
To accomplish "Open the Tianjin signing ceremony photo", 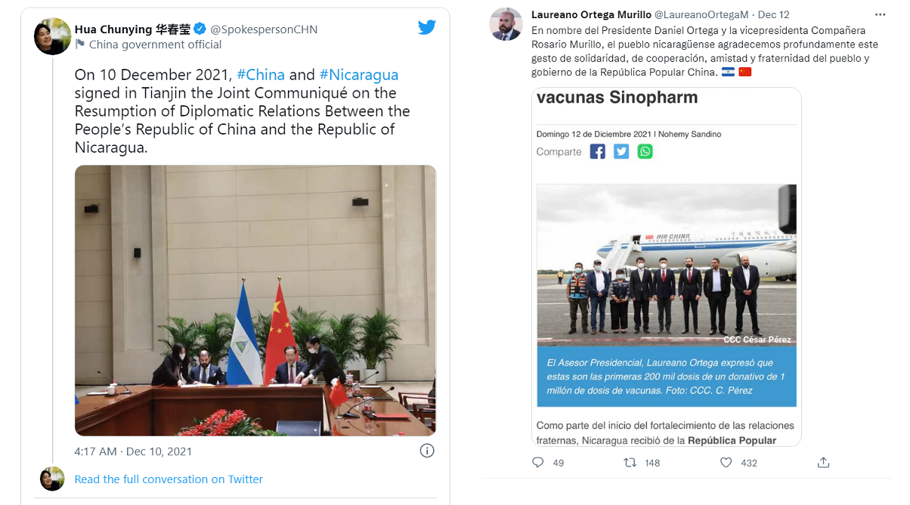I will 255,301.
